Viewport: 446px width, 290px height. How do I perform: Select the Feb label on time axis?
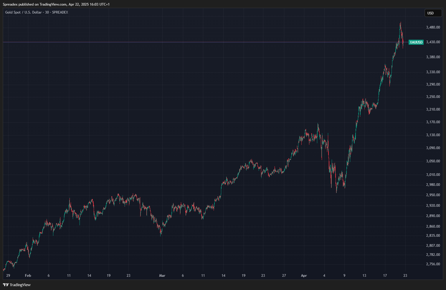[x=28, y=276]
